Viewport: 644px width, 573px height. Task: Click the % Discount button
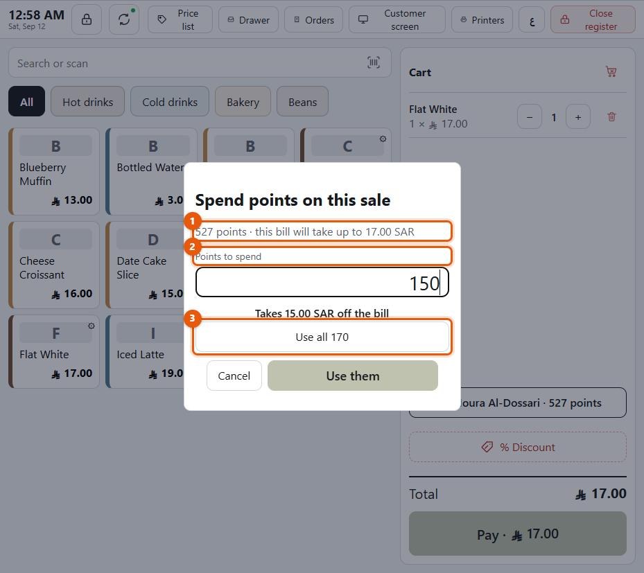click(x=518, y=447)
